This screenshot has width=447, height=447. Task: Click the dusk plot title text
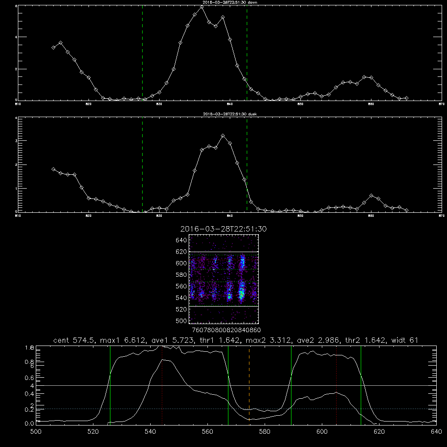pos(230,114)
